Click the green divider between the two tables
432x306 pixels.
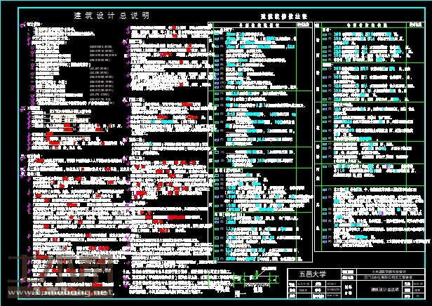coord(315,140)
